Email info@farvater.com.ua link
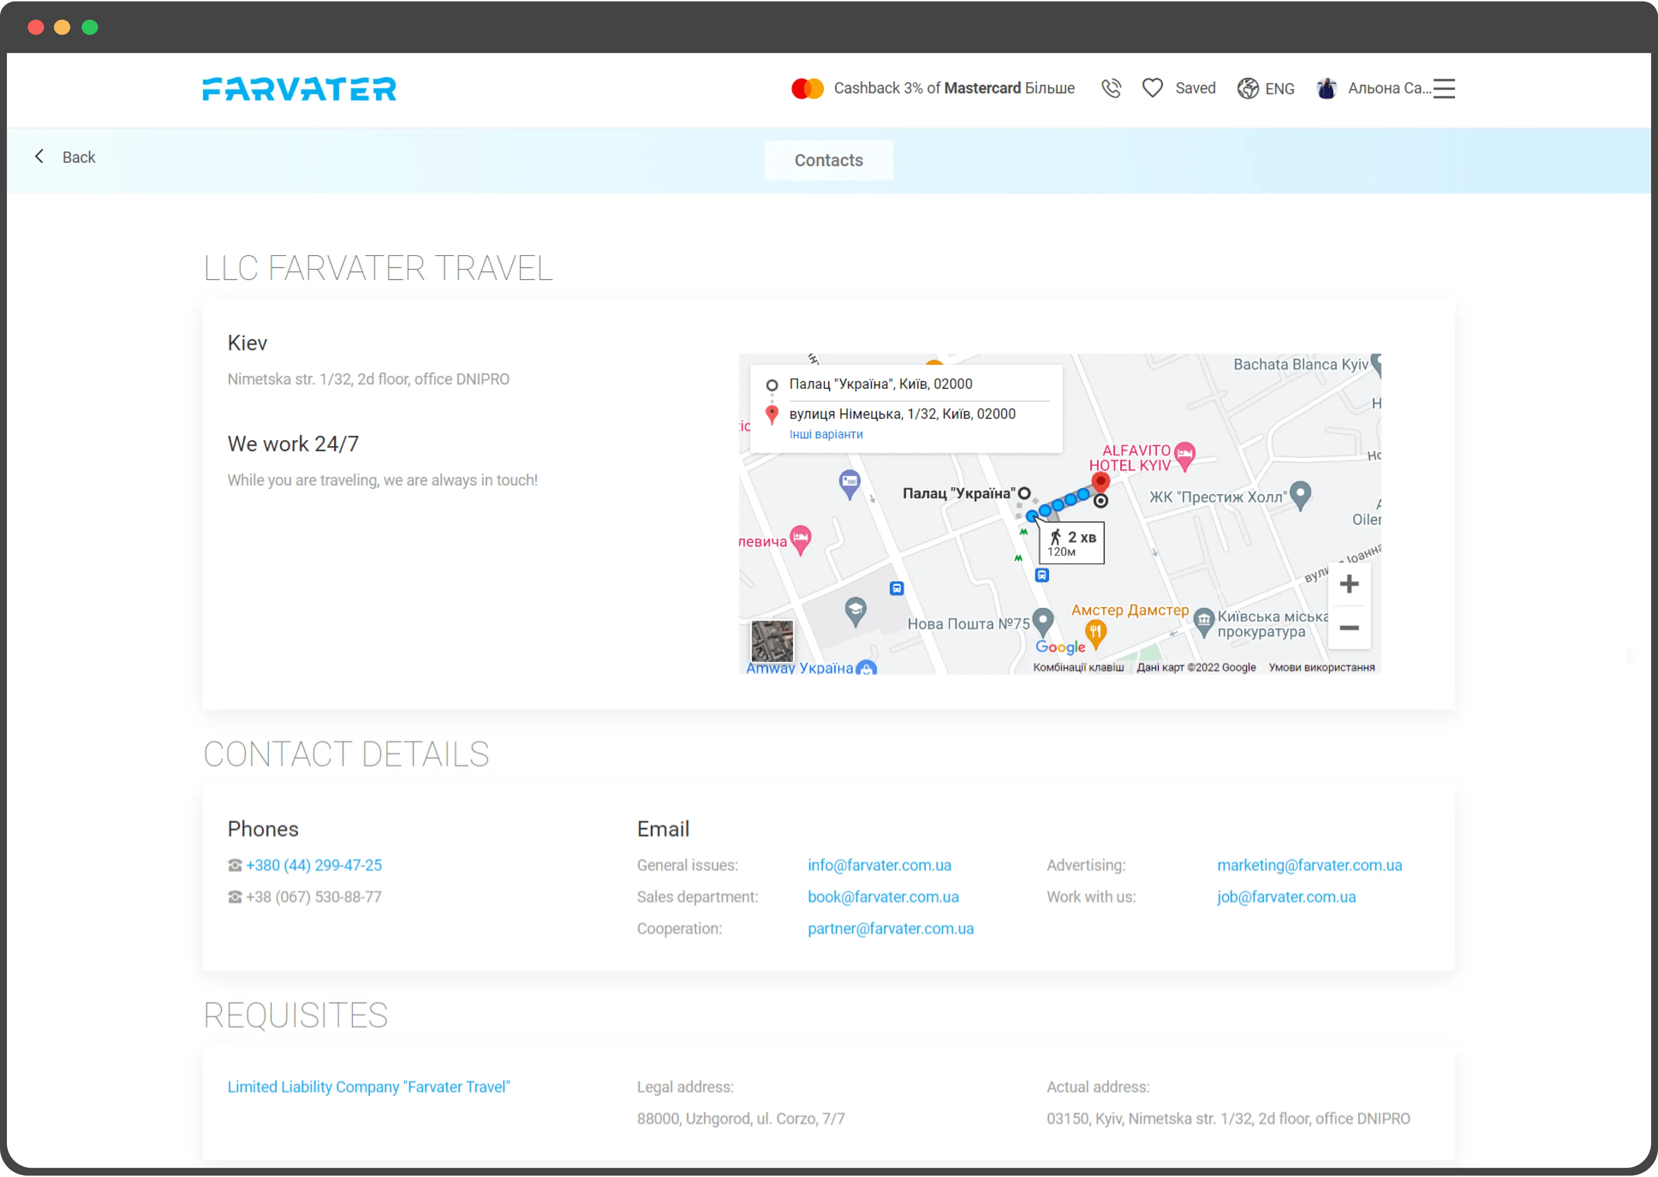 (879, 865)
